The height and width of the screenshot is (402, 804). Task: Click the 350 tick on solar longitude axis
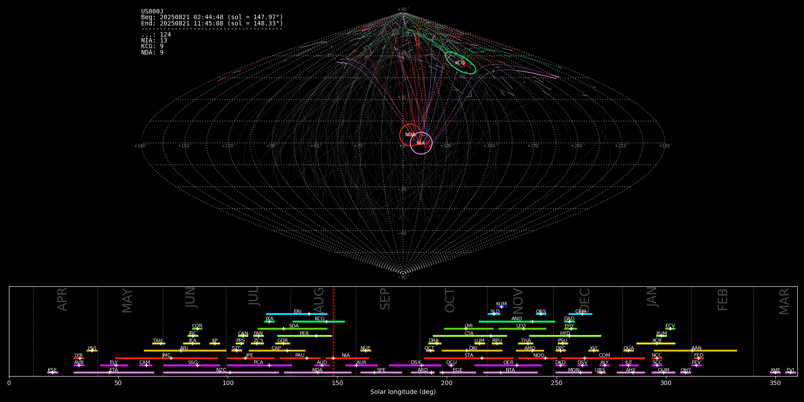[x=775, y=383]
